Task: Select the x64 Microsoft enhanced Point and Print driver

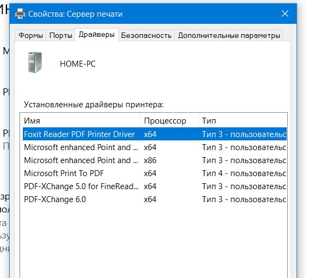Action: click(155, 147)
